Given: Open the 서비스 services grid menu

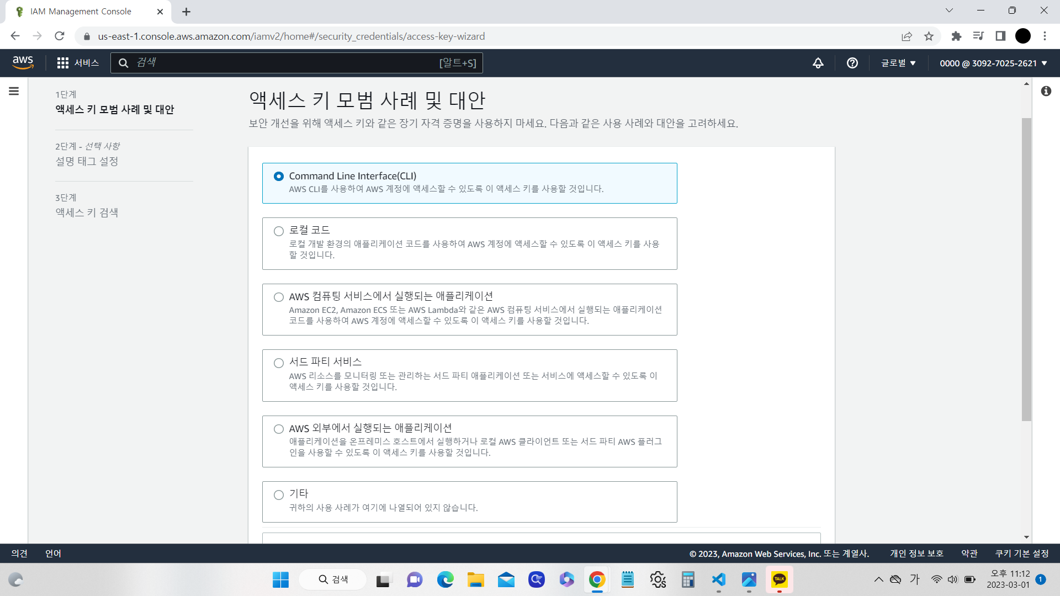Looking at the screenshot, I should [78, 63].
